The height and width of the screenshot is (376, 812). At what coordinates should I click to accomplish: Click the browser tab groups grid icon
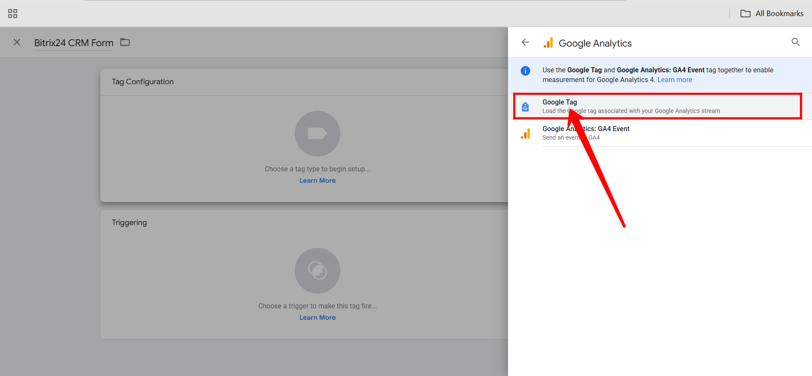click(13, 14)
